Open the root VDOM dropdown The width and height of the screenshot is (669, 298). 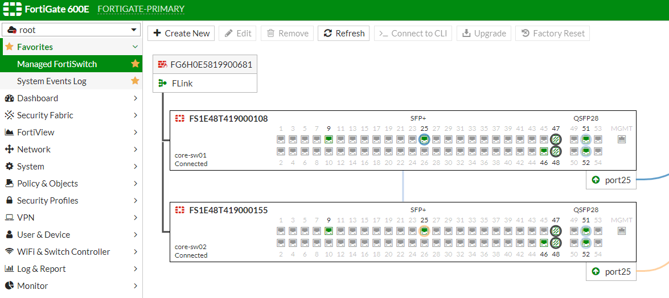point(71,30)
